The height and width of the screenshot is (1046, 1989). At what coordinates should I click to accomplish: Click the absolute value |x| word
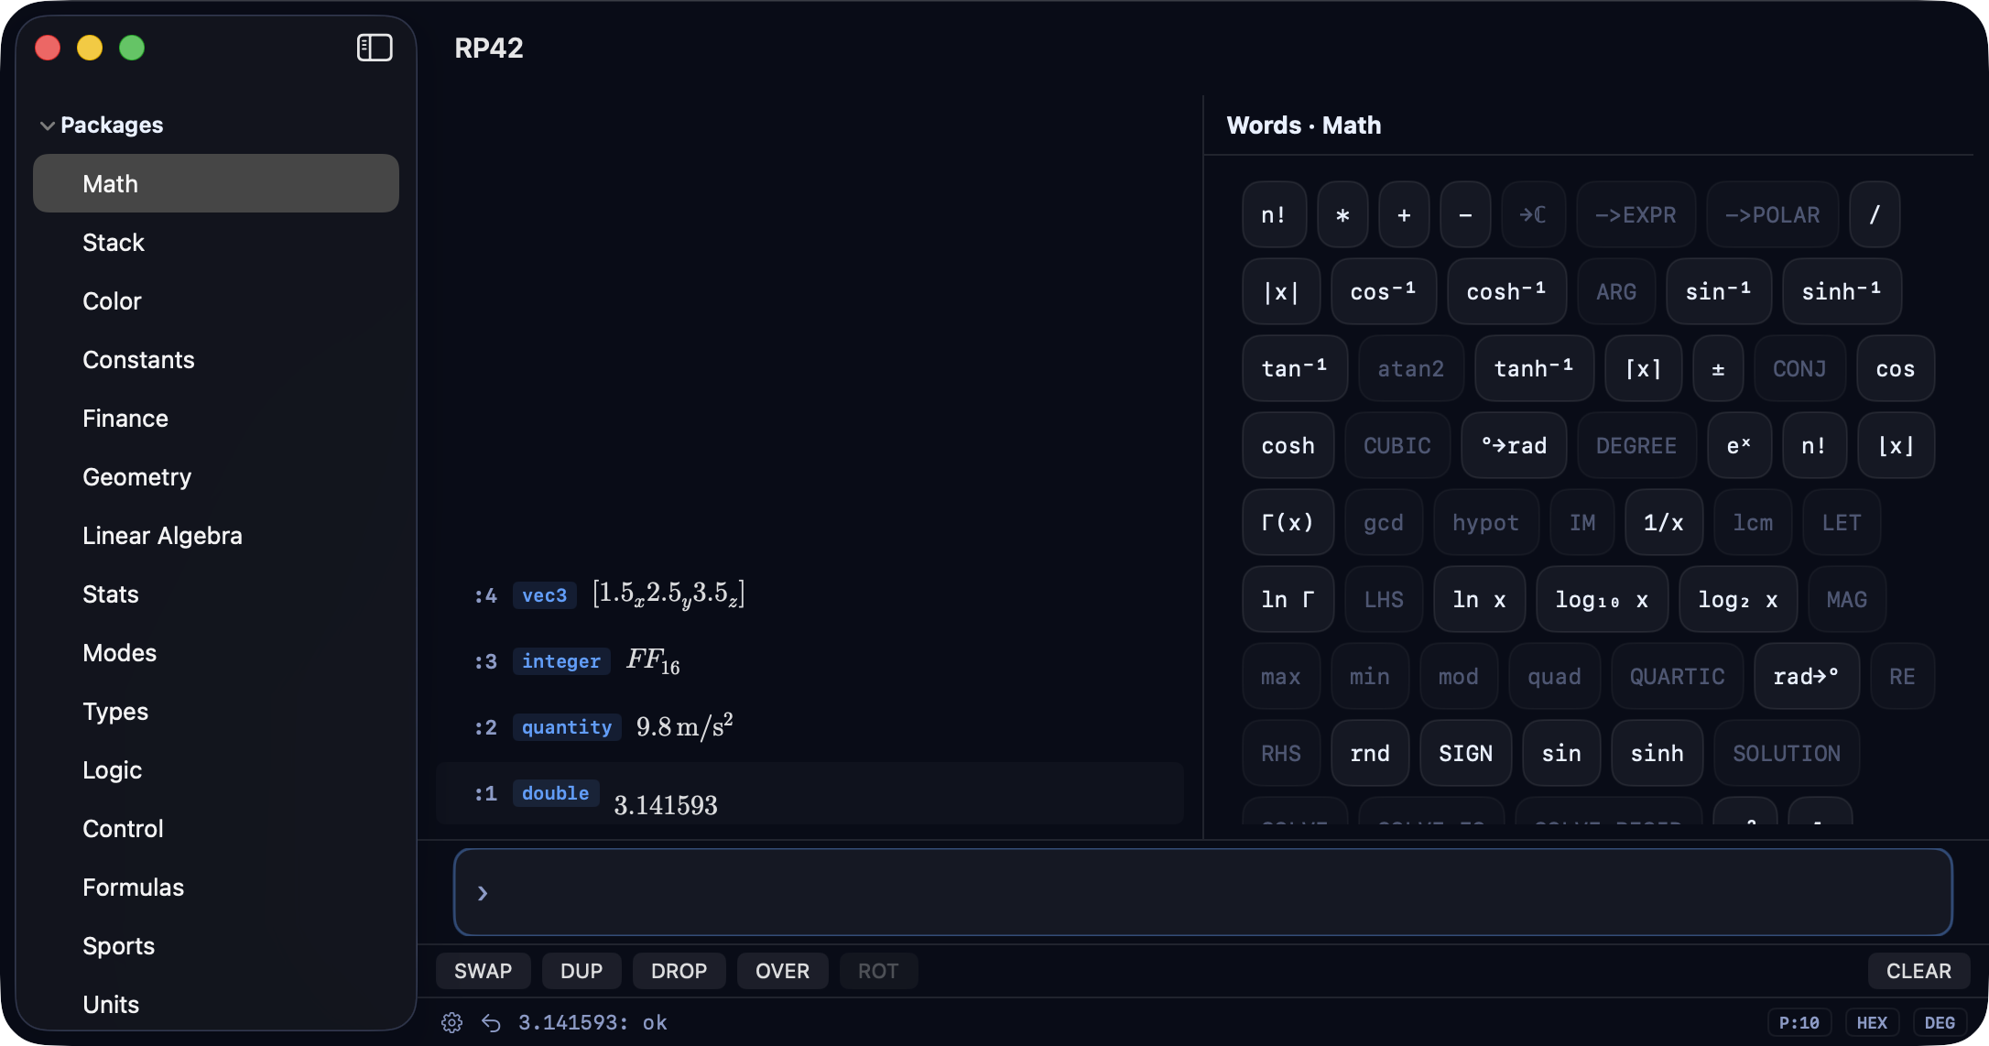(1281, 291)
